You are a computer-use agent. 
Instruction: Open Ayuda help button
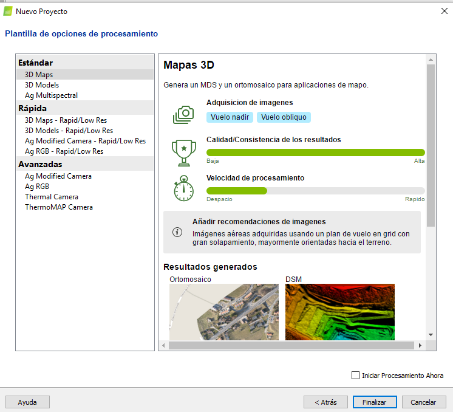pyautogui.click(x=27, y=402)
